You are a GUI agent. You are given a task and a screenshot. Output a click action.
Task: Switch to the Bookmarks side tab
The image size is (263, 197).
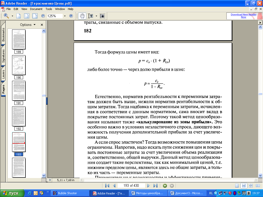tap(3, 34)
